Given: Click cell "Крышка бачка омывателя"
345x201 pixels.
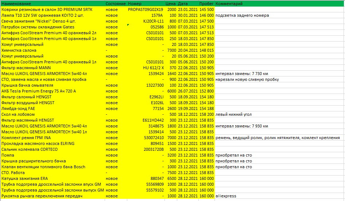Looking at the screenshot, I should (53, 85).
